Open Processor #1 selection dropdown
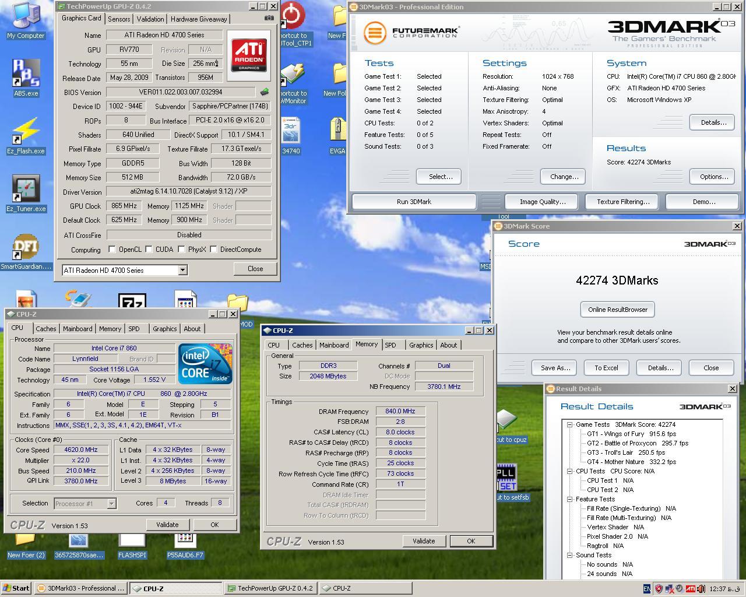This screenshot has height=597, width=746. click(85, 503)
